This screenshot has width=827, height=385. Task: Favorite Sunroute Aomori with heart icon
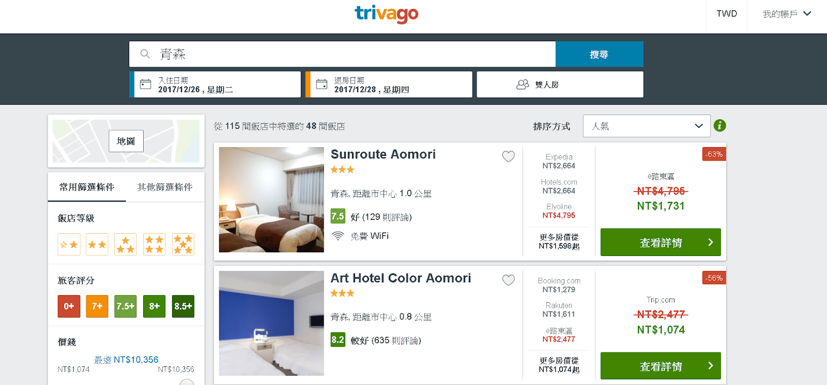click(x=509, y=156)
